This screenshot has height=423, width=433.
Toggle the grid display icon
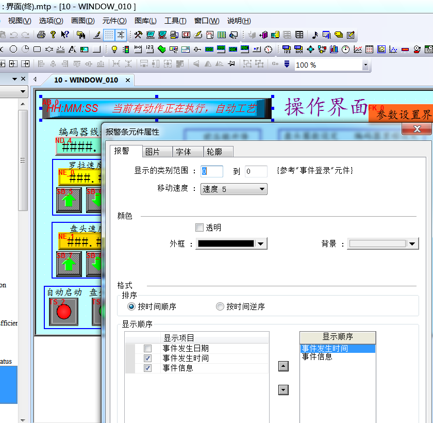coord(109,35)
